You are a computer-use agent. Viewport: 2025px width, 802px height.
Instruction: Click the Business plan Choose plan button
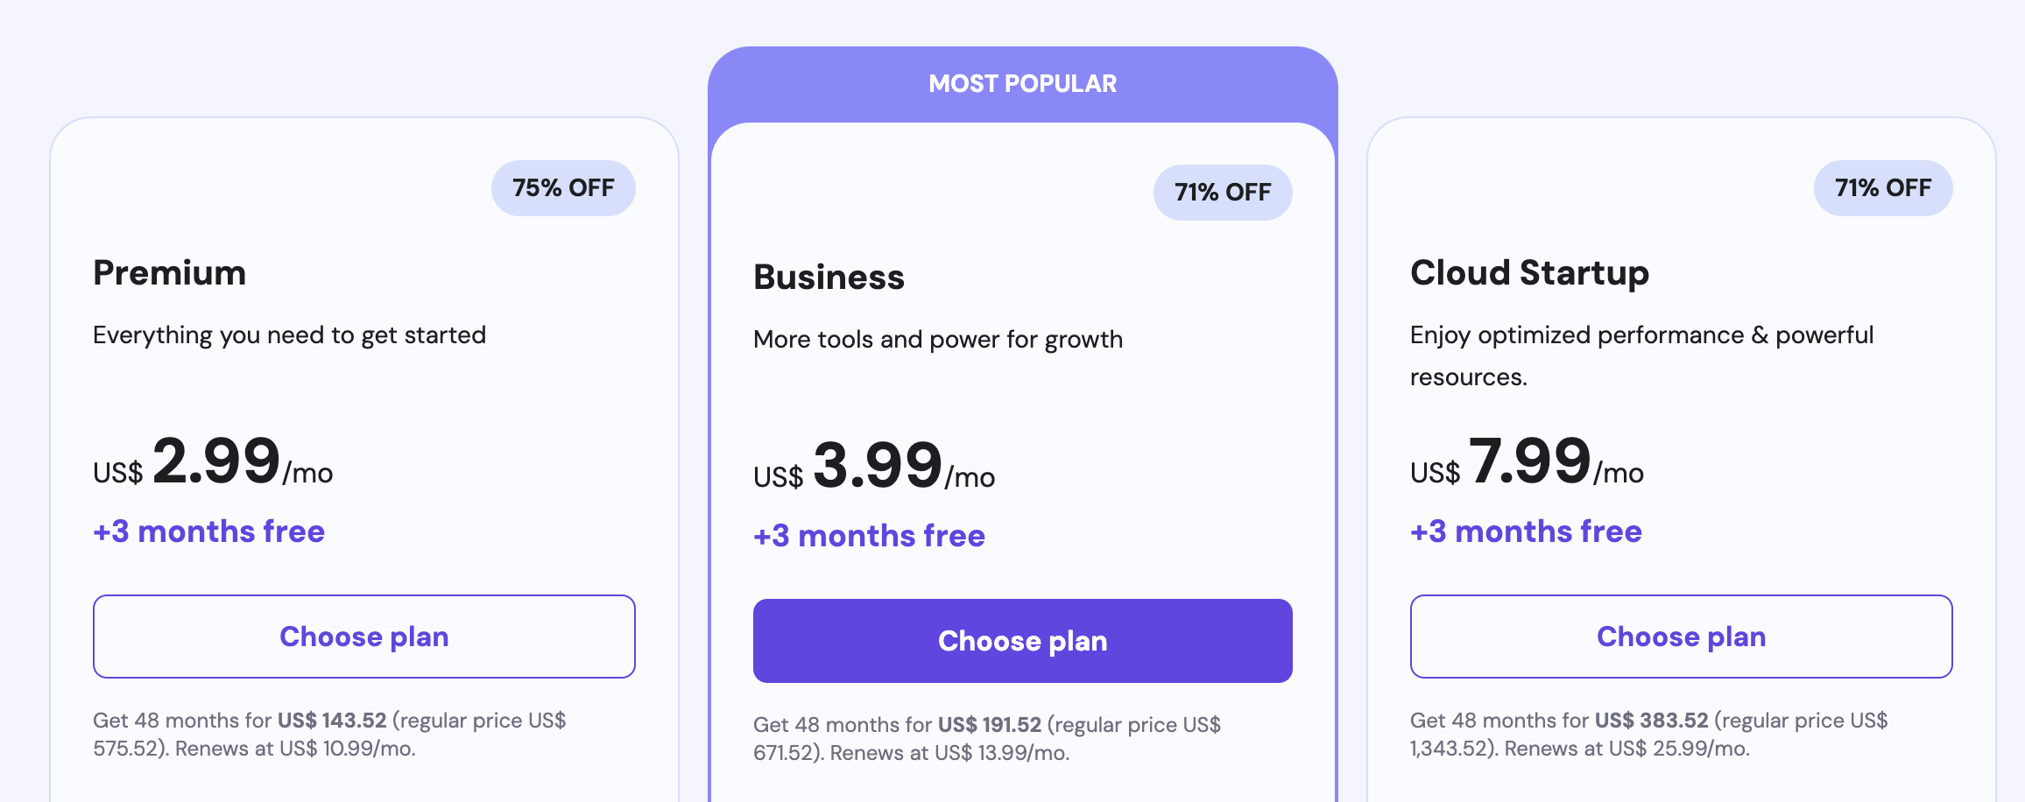pyautogui.click(x=1022, y=640)
